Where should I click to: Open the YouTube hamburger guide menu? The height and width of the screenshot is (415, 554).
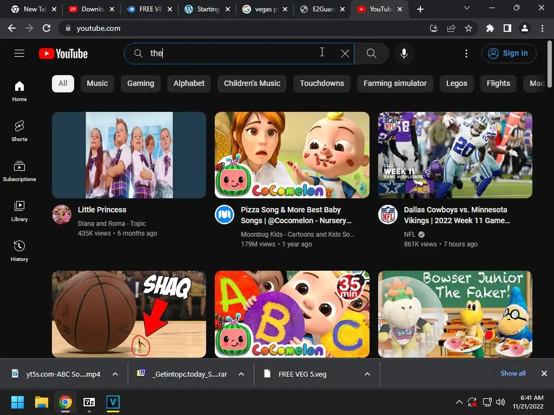point(19,53)
